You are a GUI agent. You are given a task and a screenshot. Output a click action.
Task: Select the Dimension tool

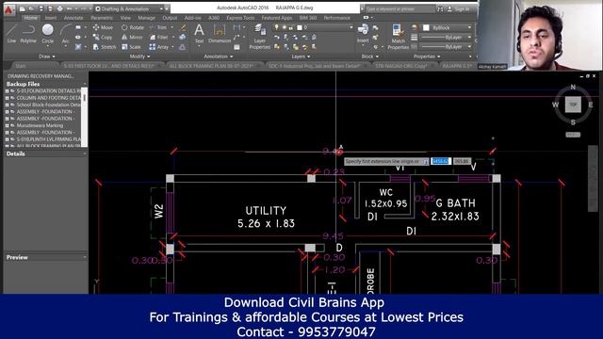pos(220,33)
